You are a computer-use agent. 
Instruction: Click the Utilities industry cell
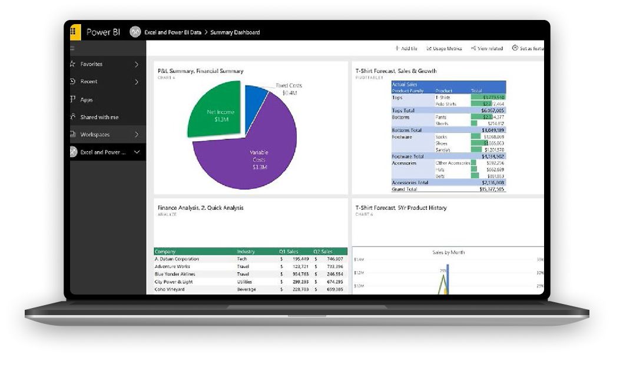tap(244, 282)
